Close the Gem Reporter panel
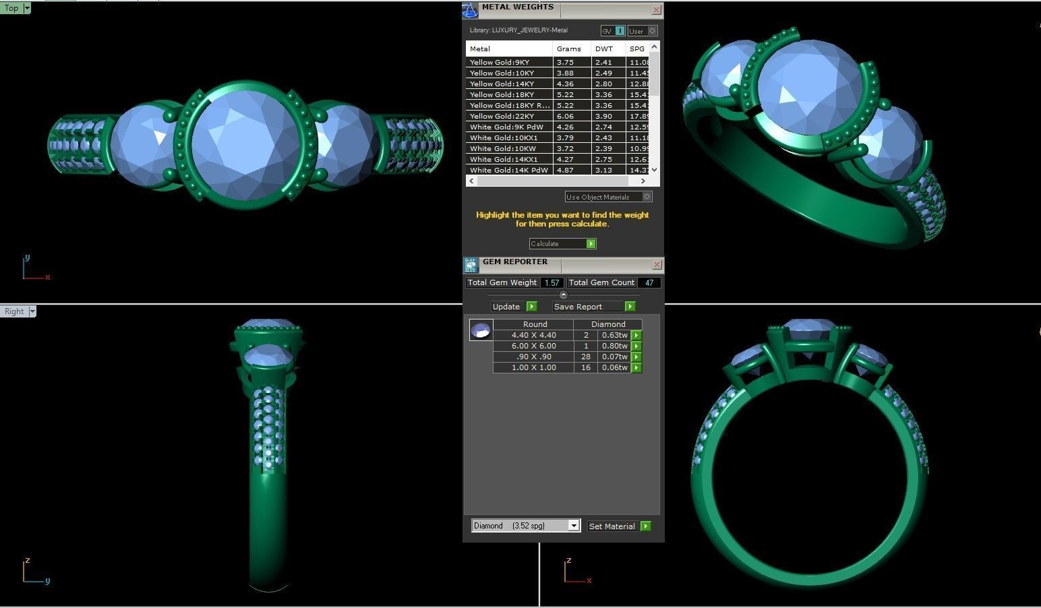Viewport: 1041px width, 608px height. point(657,264)
